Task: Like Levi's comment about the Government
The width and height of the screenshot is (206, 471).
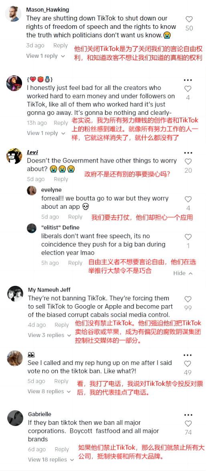Action: (x=188, y=161)
